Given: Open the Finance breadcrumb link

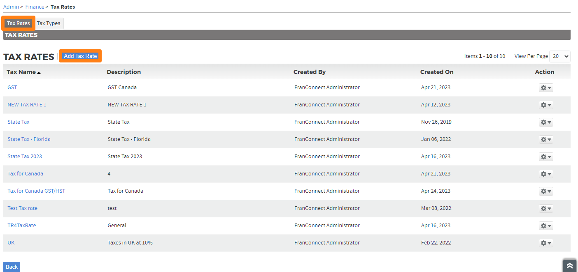Looking at the screenshot, I should tap(35, 7).
